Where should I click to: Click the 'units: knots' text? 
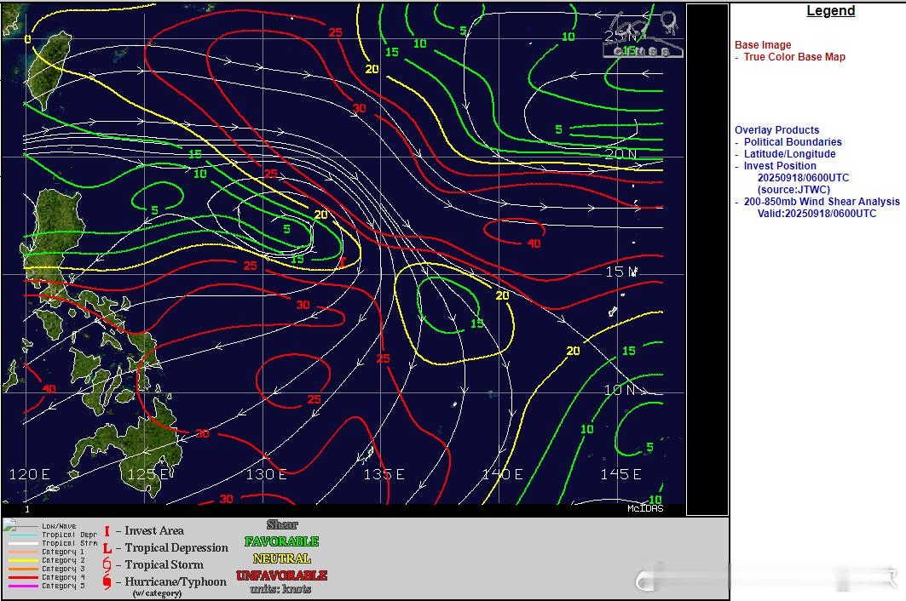pos(280,589)
